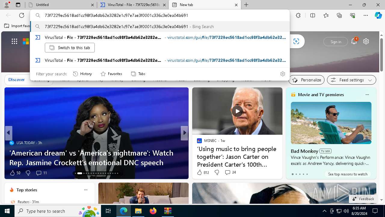Open page settings gear icon
This screenshot has height=217, width=385.
click(366, 41)
